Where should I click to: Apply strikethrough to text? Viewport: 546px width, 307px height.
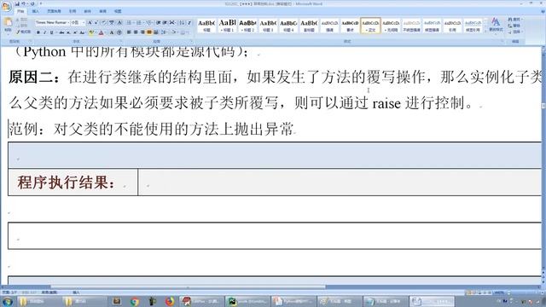click(x=61, y=32)
